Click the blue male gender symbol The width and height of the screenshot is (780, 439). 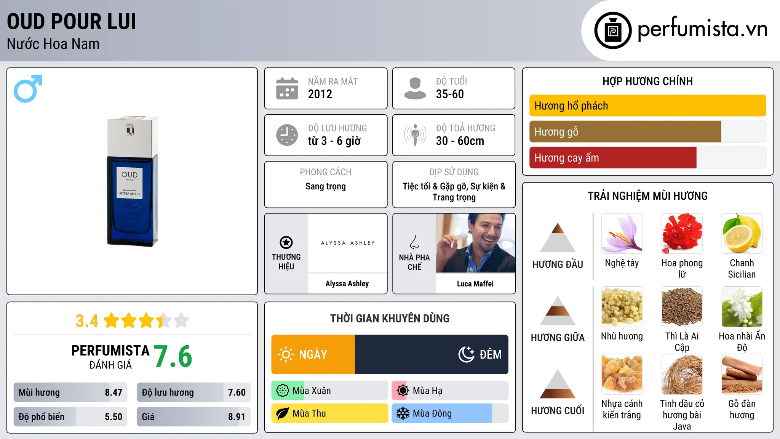(x=28, y=88)
